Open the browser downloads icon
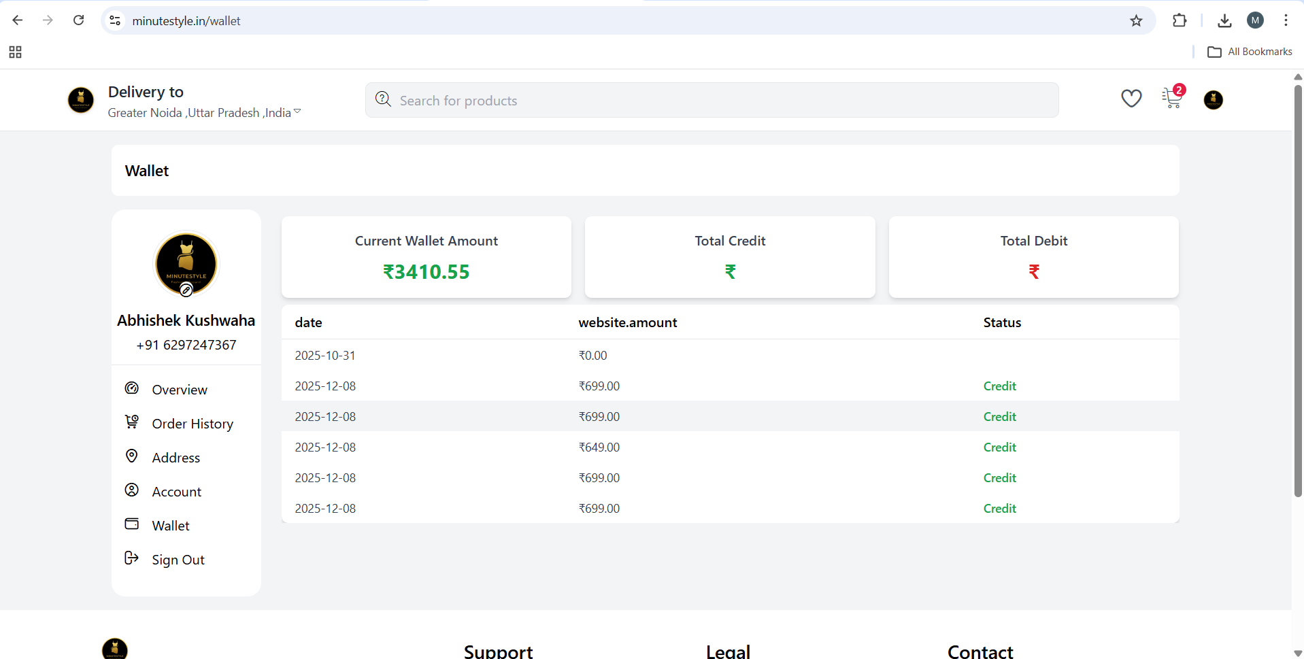Image resolution: width=1304 pixels, height=659 pixels. [1224, 20]
